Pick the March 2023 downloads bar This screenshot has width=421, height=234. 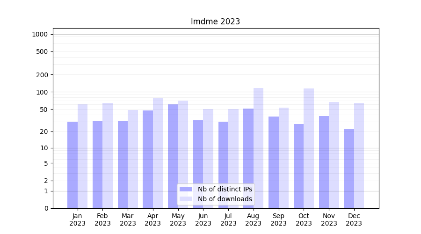(x=133, y=159)
